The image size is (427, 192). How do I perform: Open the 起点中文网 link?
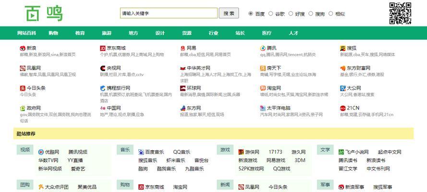[390, 152]
